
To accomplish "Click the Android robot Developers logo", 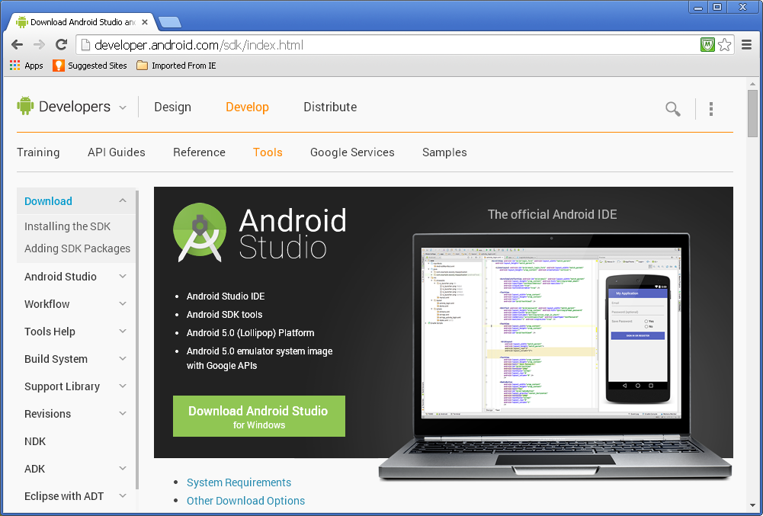I will point(25,106).
